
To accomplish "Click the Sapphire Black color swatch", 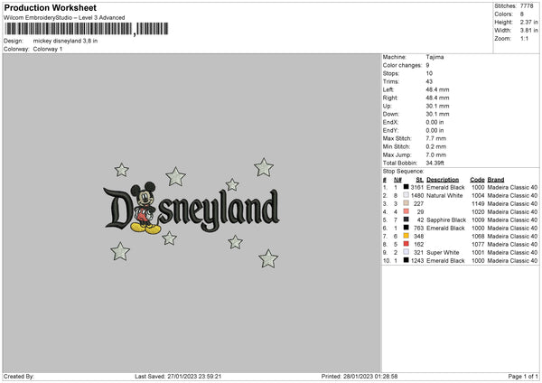I will click(x=406, y=220).
